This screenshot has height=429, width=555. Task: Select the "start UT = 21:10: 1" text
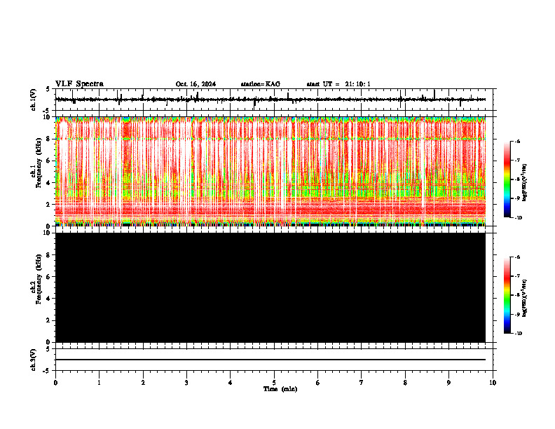click(338, 84)
